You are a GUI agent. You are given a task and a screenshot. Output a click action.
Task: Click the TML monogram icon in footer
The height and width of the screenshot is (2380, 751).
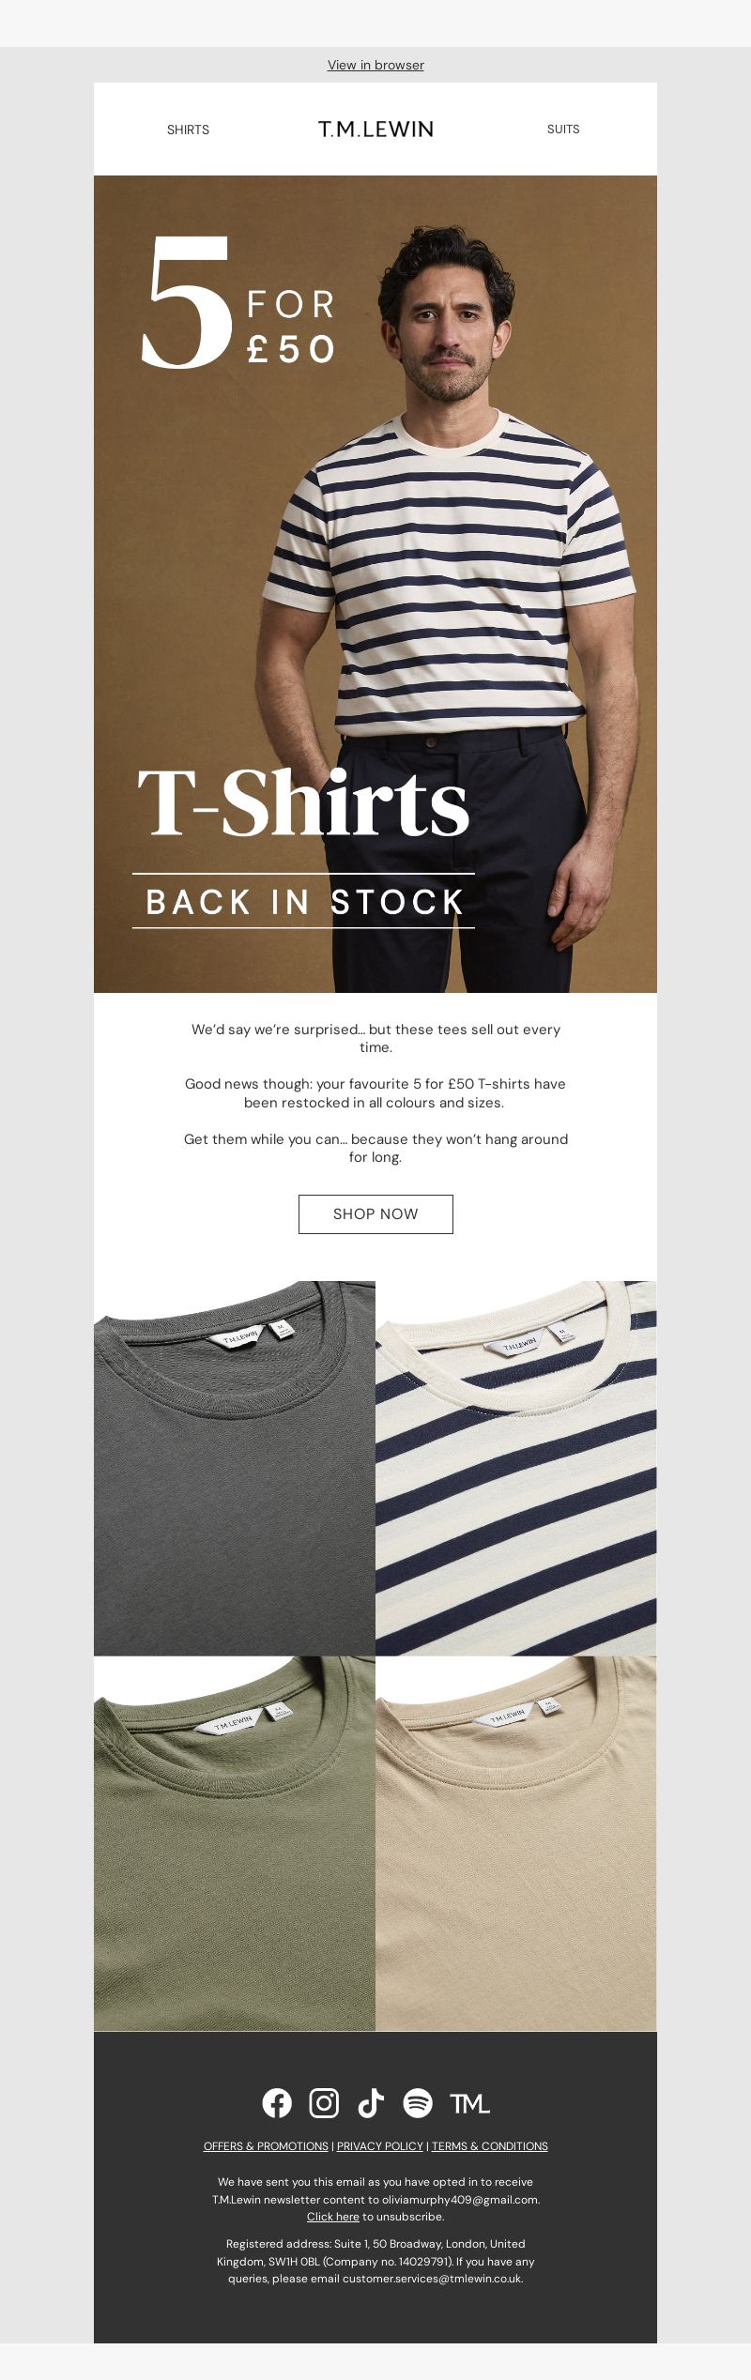click(469, 2104)
